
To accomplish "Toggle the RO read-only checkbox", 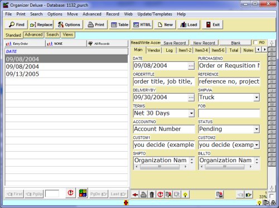I will coord(256,42).
